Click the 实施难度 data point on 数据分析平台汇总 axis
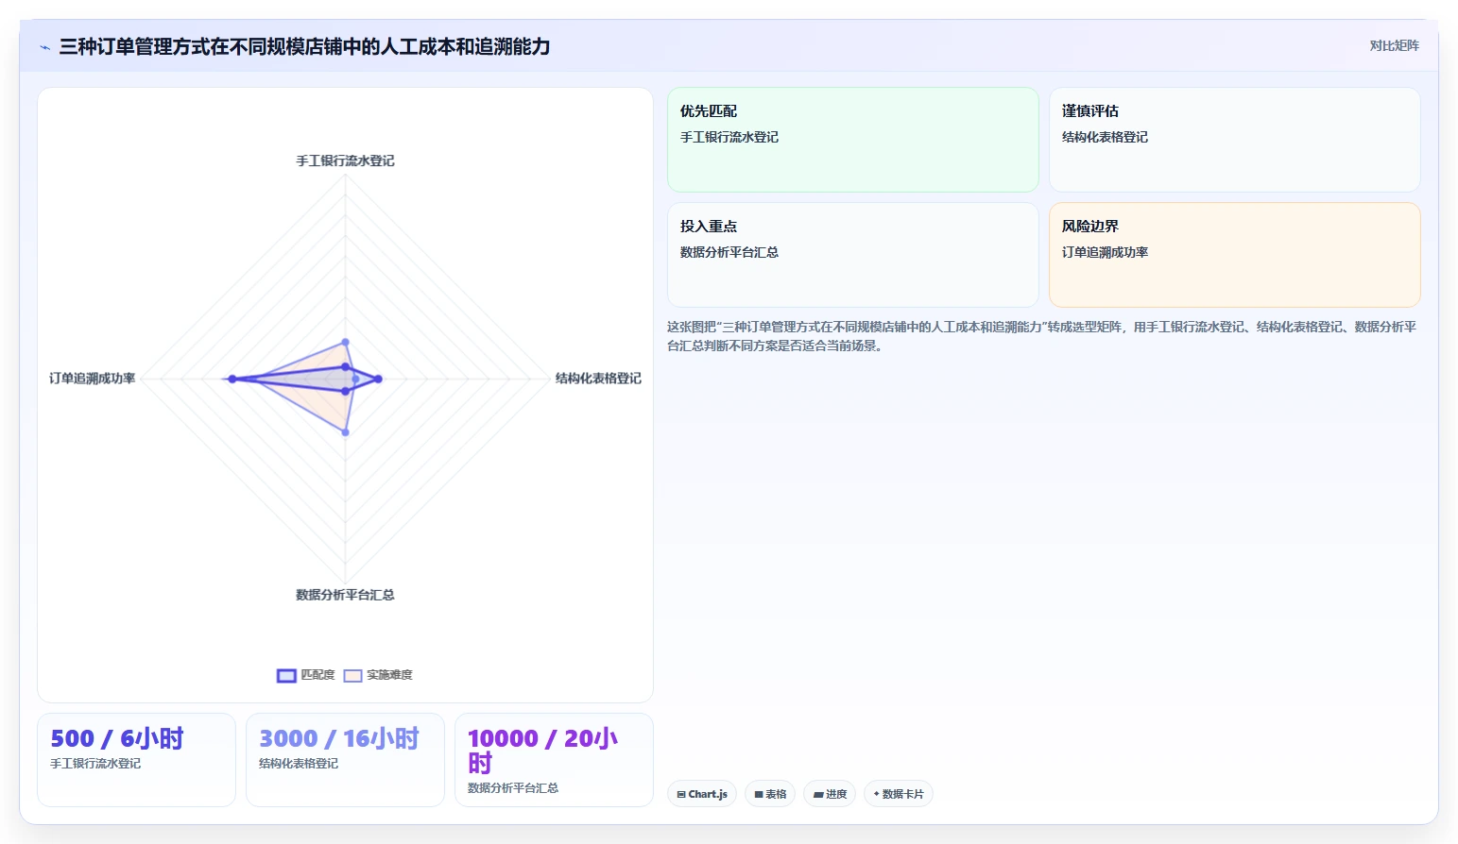1458x844 pixels. tap(345, 432)
